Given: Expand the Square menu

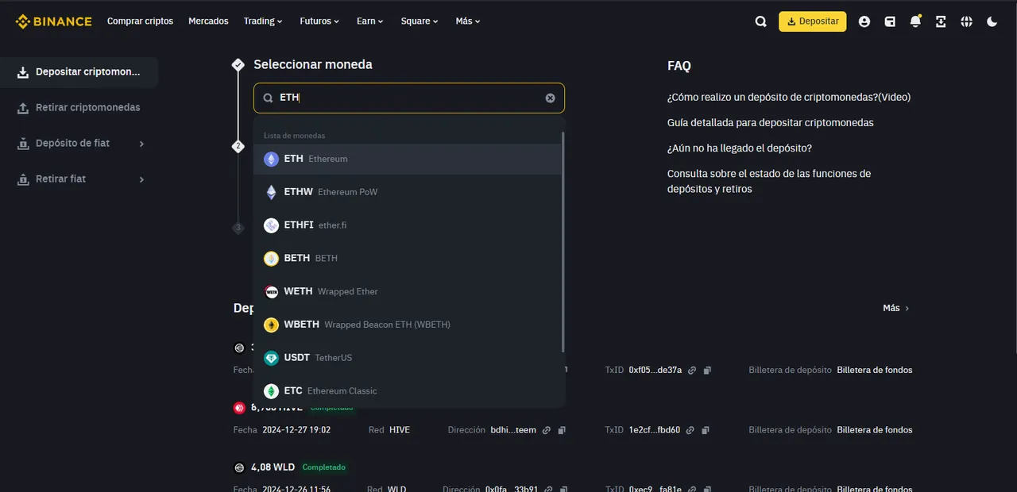Looking at the screenshot, I should tap(420, 21).
